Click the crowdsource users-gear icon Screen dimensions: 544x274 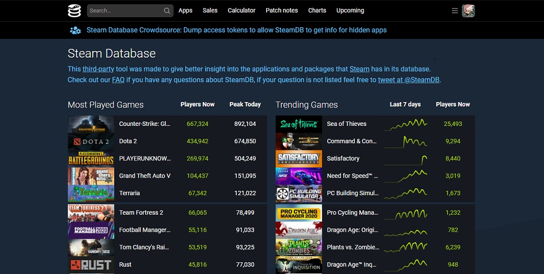[75, 30]
